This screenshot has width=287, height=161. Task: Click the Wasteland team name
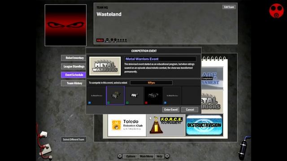(109, 14)
